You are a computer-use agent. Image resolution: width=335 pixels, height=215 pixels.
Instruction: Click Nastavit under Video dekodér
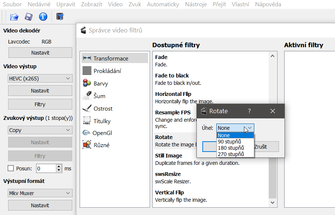click(x=41, y=53)
